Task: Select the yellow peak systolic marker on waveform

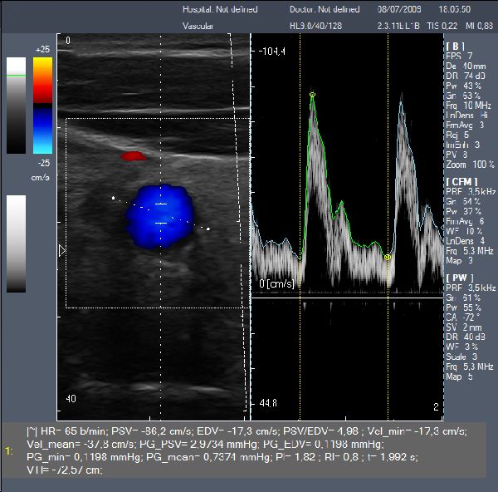Action: (x=312, y=95)
